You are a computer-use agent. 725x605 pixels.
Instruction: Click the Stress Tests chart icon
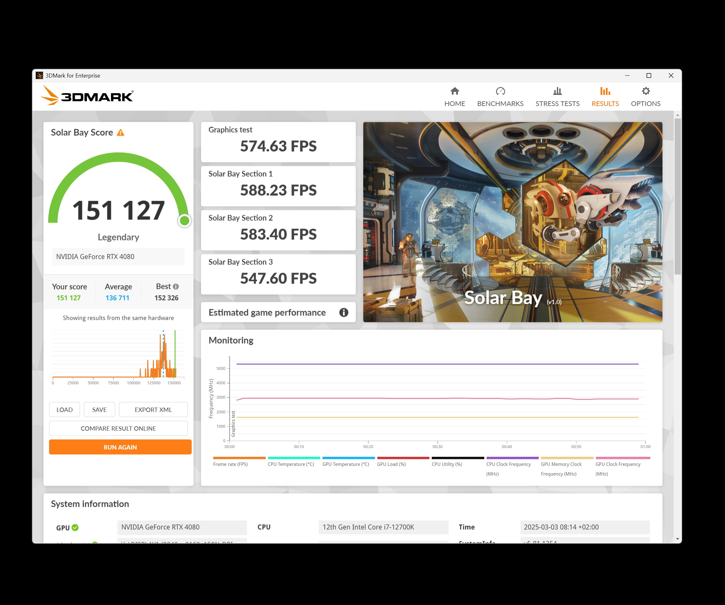click(557, 91)
